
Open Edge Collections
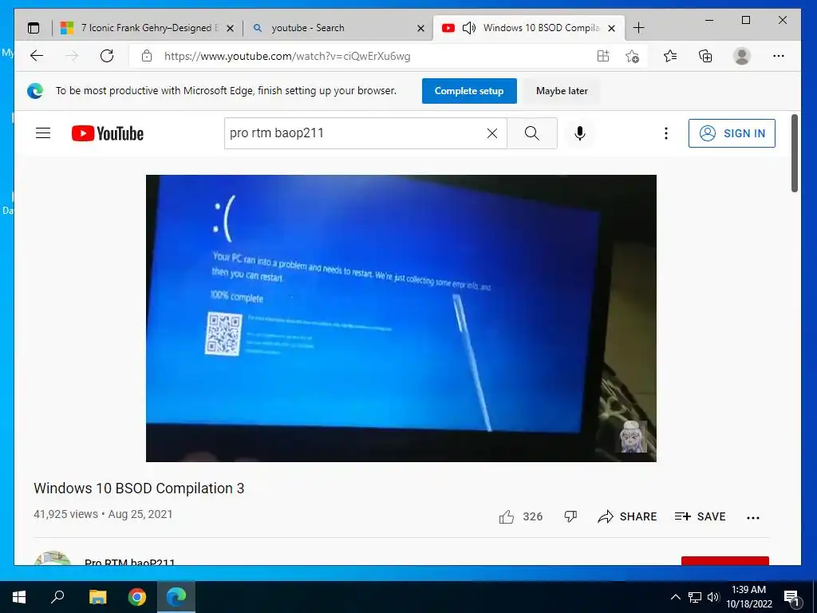click(705, 56)
